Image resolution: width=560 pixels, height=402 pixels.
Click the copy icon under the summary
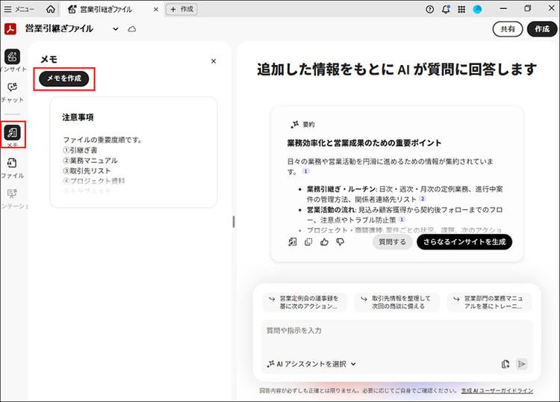(308, 242)
